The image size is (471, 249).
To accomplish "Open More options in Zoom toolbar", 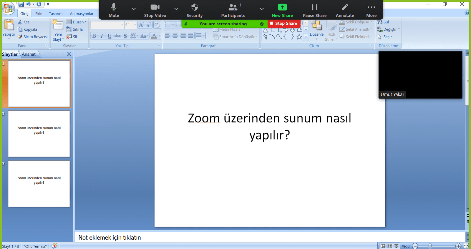I will click(x=371, y=10).
